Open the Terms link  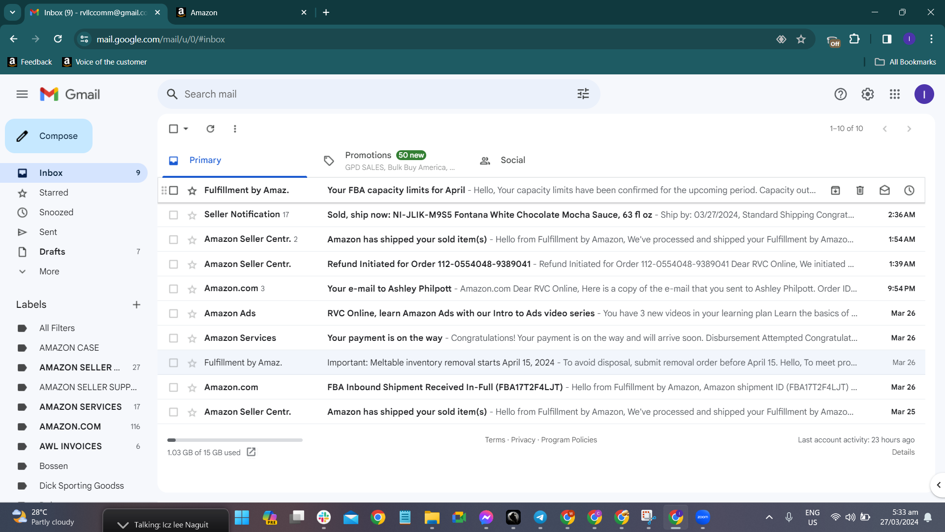click(495, 440)
